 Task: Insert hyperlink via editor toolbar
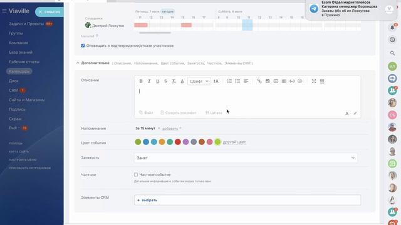259,81
